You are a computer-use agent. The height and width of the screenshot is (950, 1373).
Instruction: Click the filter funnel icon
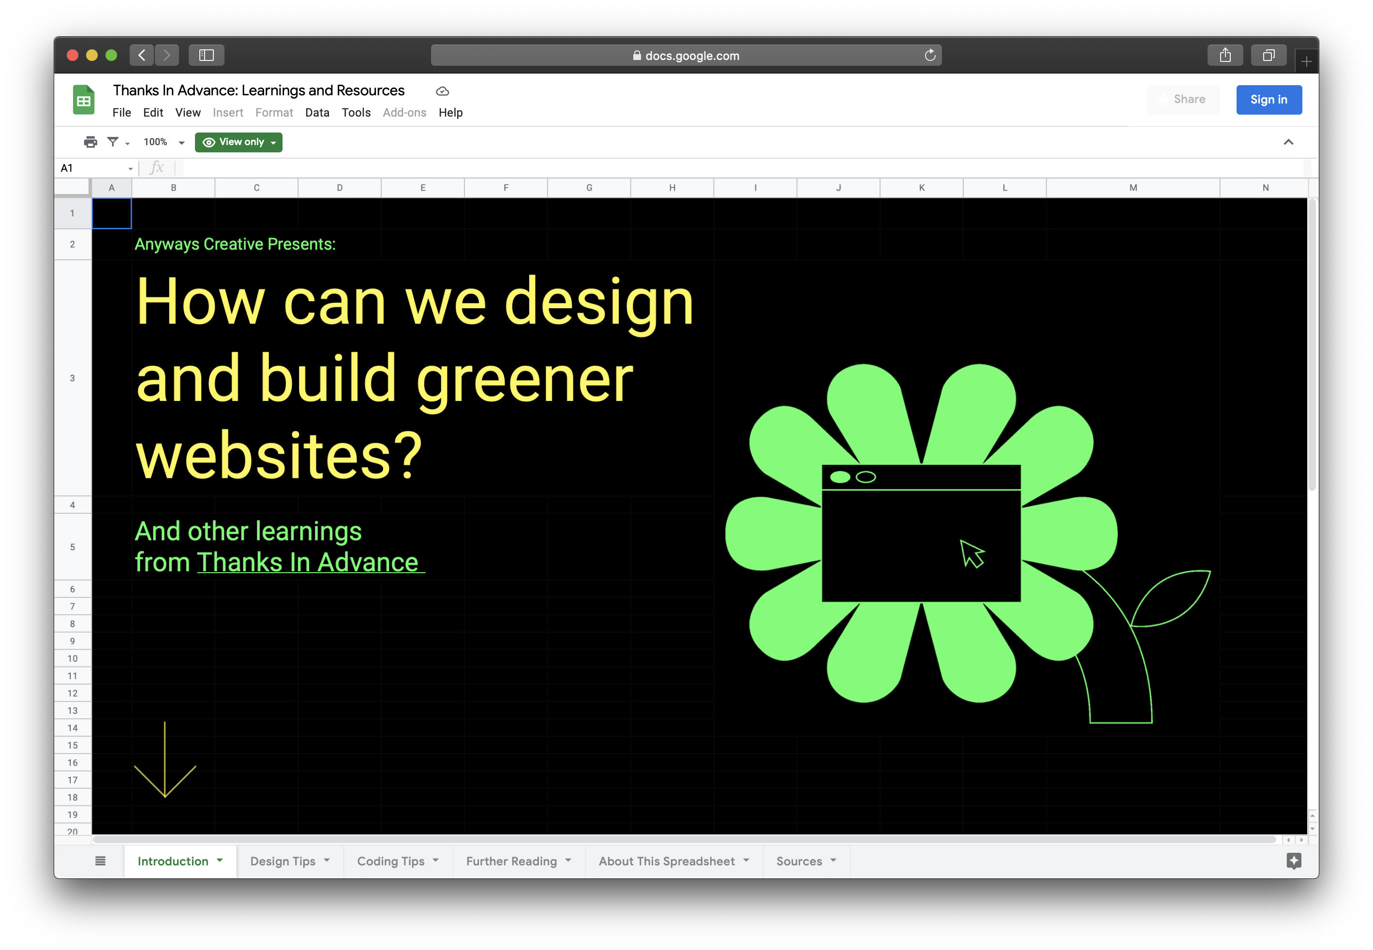pyautogui.click(x=113, y=142)
